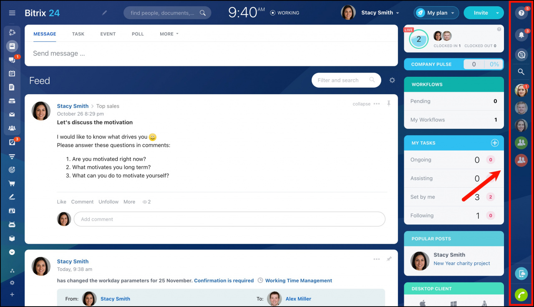Open three-dot menu on motivation post
Viewport: 534px width, 307px height.
click(377, 104)
